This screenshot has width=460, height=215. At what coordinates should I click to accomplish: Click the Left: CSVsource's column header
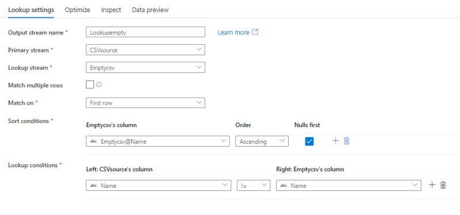pos(119,169)
